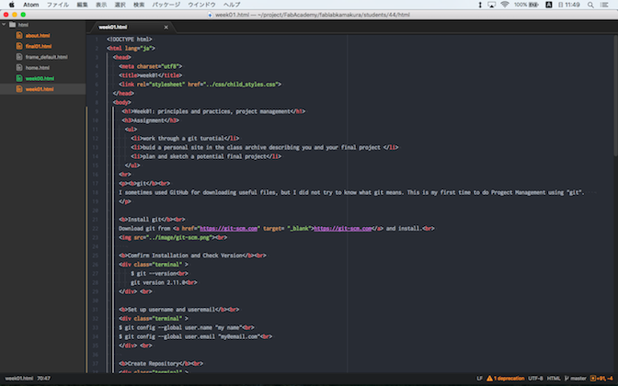618x386 pixels.
Task: Click the about.html file icon
Action: click(19, 35)
